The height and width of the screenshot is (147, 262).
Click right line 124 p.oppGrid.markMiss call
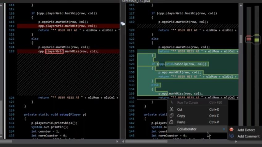click(184, 47)
